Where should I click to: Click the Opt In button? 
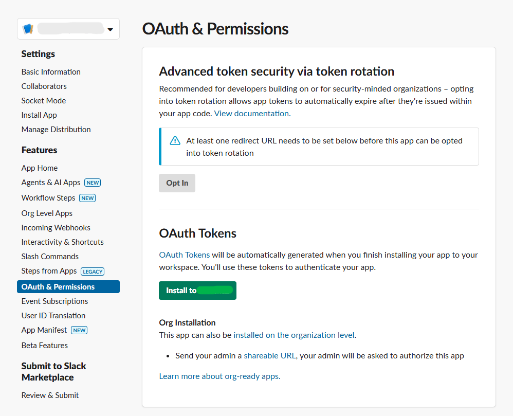point(177,183)
